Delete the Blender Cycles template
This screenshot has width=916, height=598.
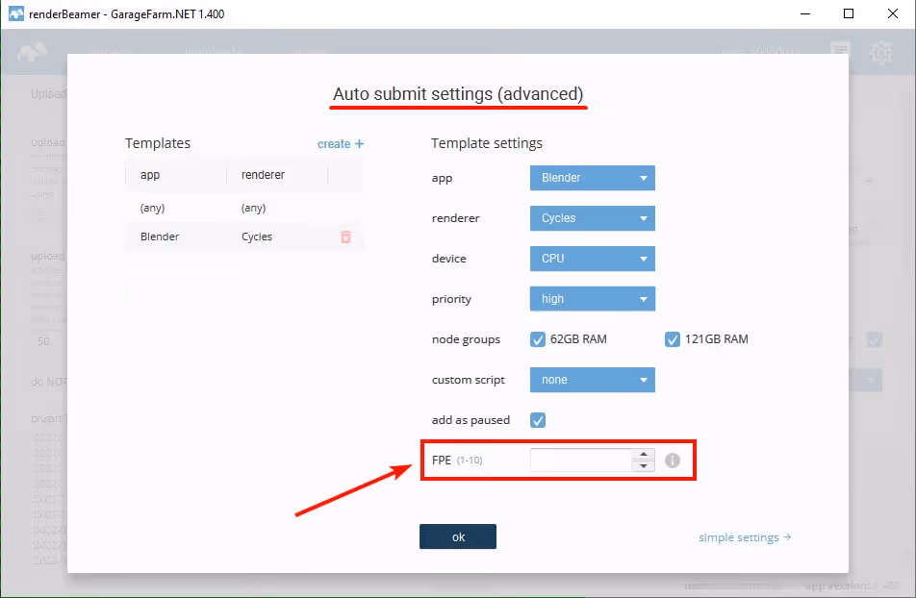345,237
